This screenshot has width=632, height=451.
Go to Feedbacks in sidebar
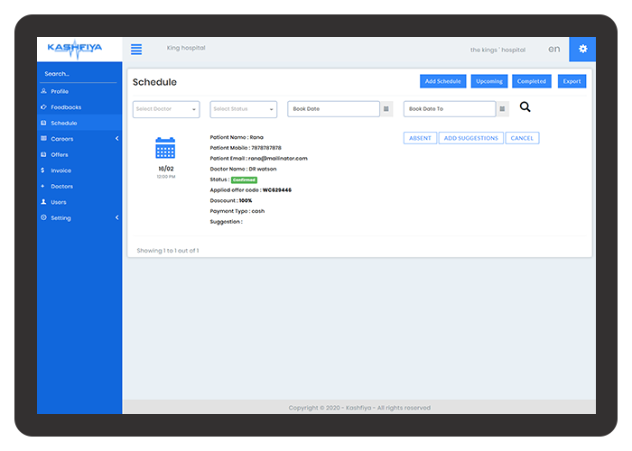coord(65,107)
